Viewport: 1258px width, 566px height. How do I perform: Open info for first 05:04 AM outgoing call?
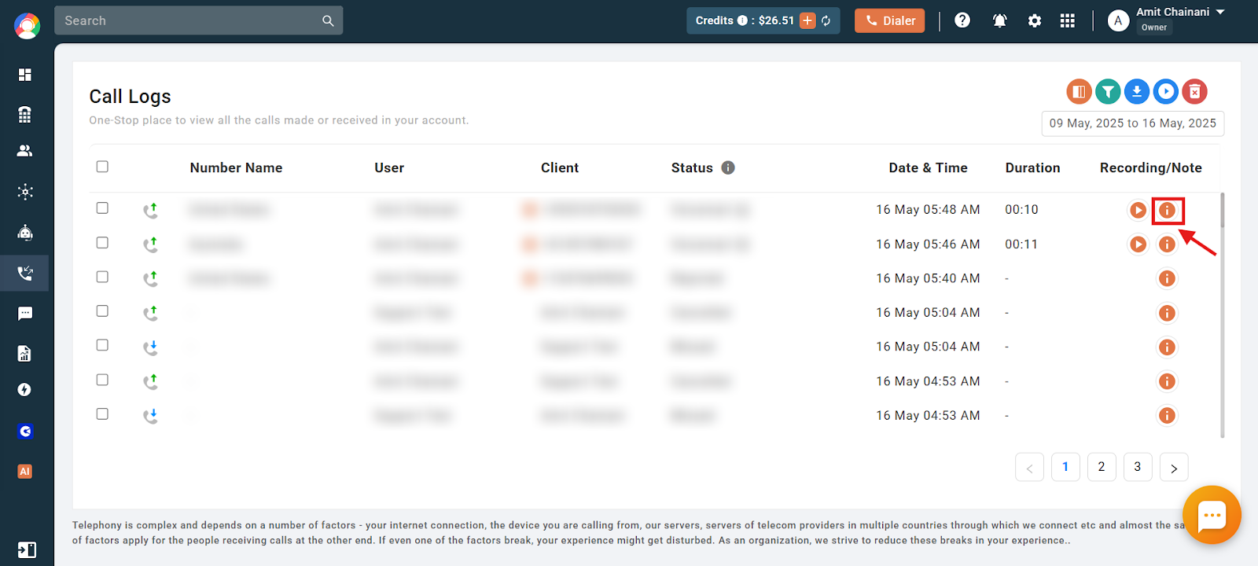pyautogui.click(x=1168, y=313)
